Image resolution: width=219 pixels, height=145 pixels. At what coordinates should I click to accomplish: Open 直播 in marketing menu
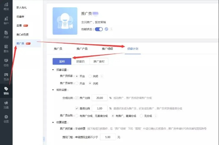click(19, 25)
